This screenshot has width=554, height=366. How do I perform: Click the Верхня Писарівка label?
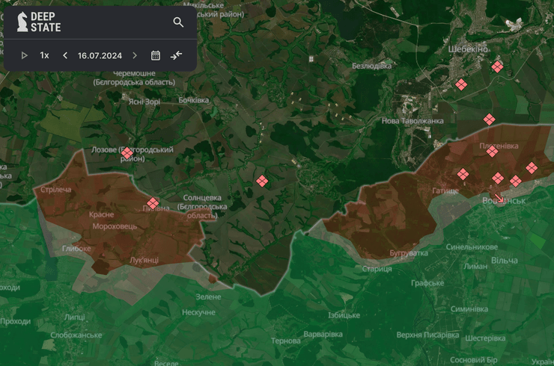(428, 335)
